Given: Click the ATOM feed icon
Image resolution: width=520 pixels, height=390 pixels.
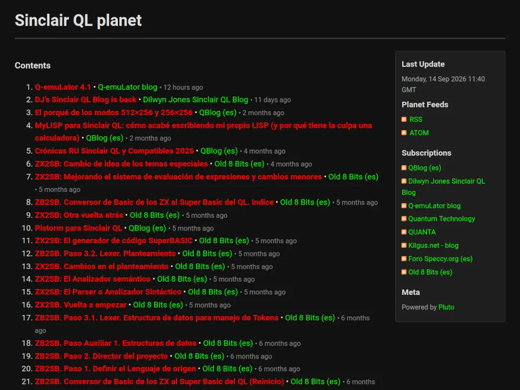Looking at the screenshot, I should (404, 133).
